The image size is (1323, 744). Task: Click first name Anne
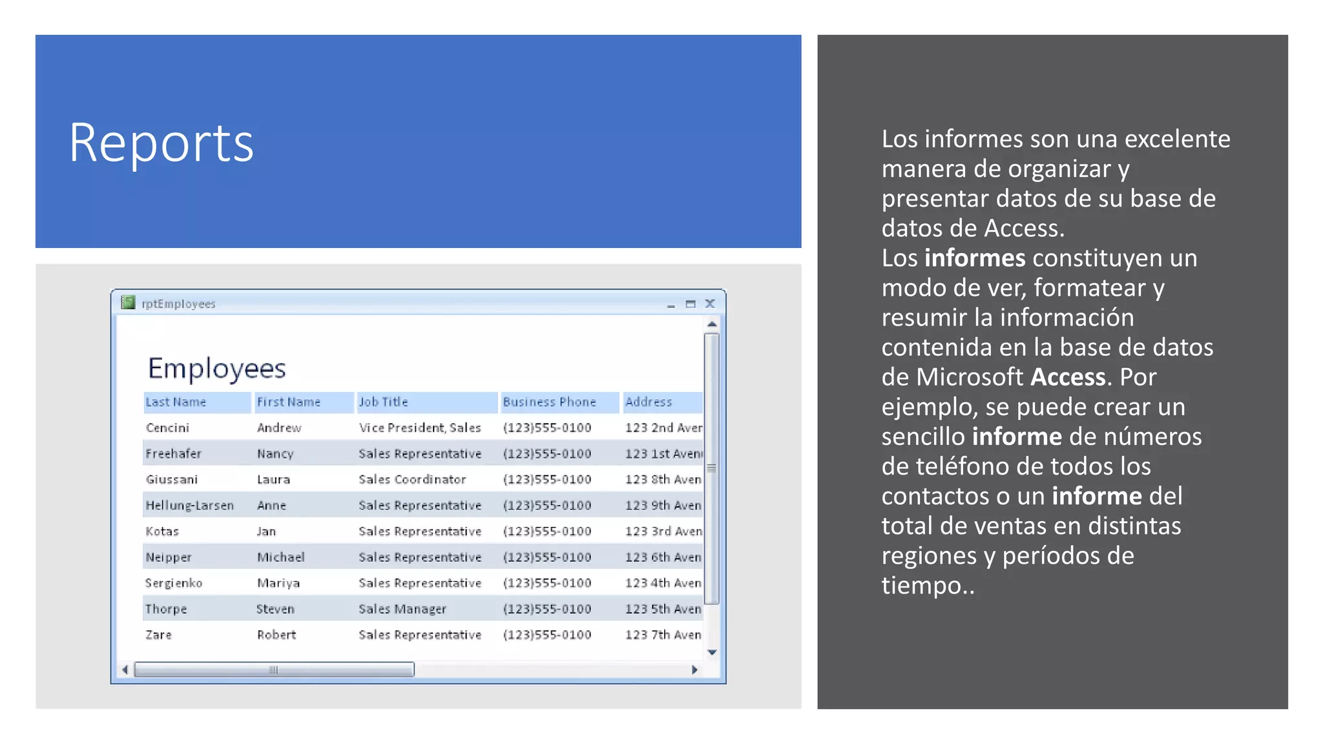271,505
